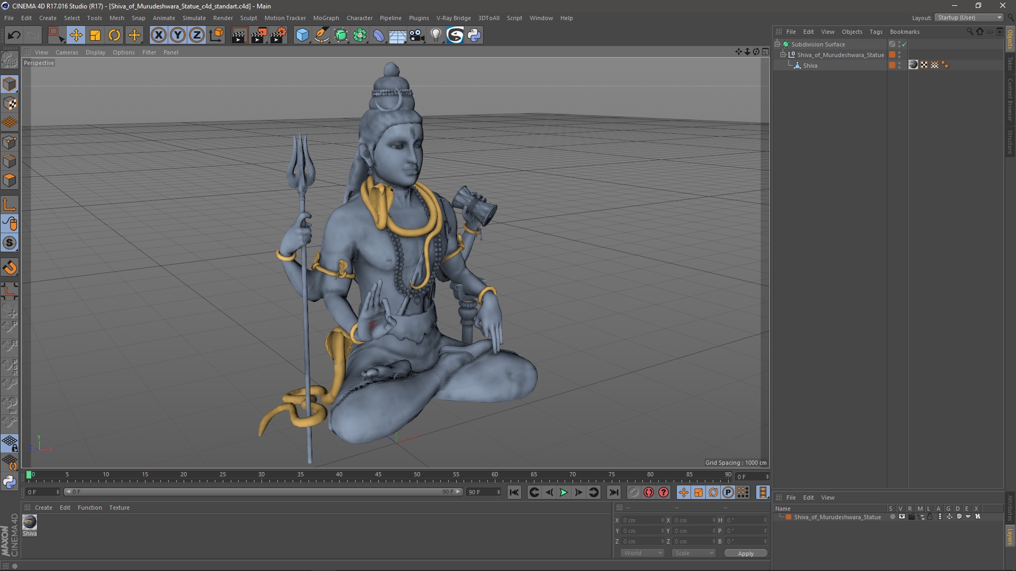The height and width of the screenshot is (571, 1016).
Task: Render the active view
Action: (239, 35)
